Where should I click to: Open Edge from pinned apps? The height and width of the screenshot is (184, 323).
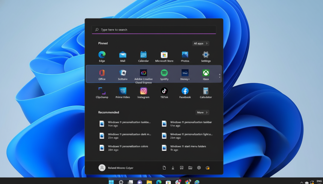click(x=102, y=57)
